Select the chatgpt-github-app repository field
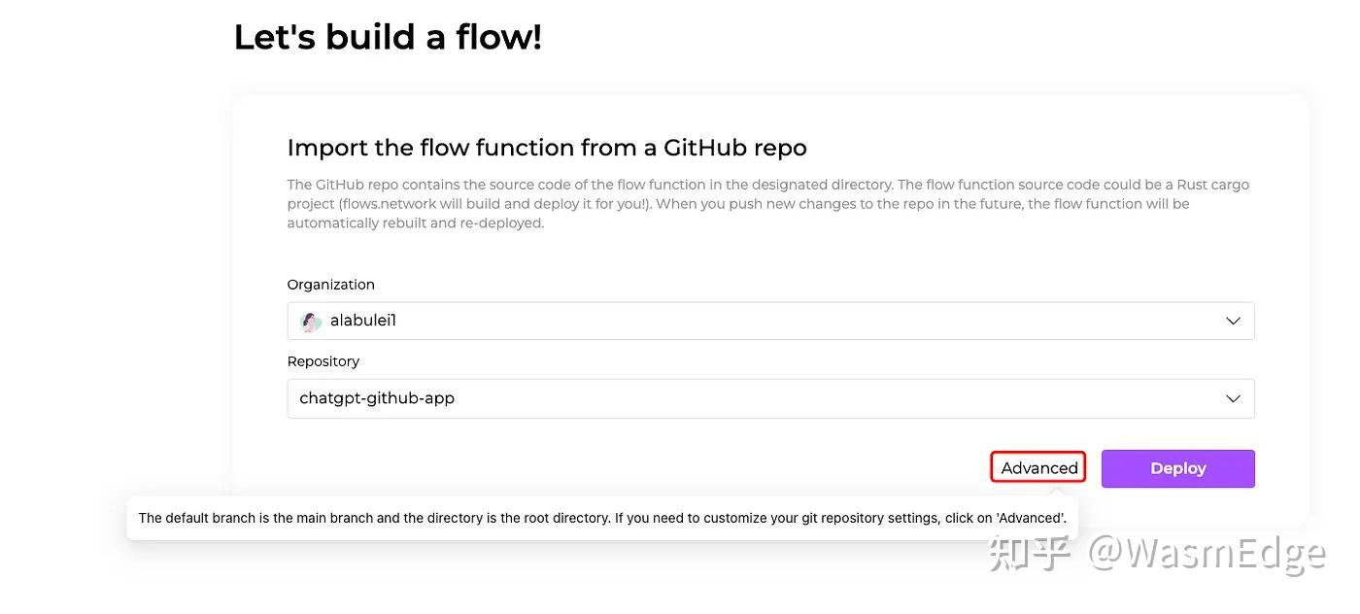Image resolution: width=1360 pixels, height=614 pixels. 770,398
